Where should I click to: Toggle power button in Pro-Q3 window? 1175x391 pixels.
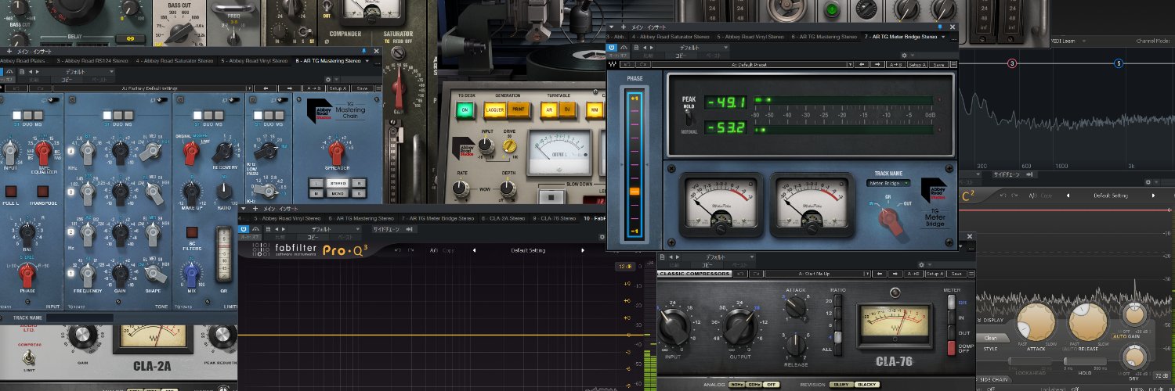tap(244, 229)
